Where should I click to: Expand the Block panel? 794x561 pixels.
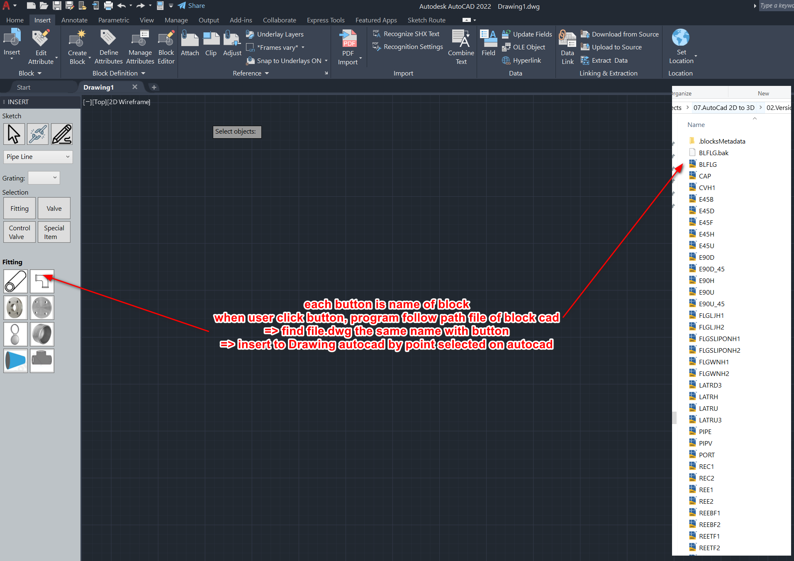pos(30,73)
